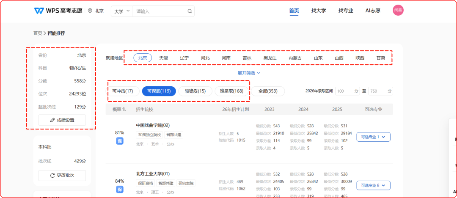The width and height of the screenshot is (457, 198).
Task: Click the 81% probability value
Action: click(x=119, y=132)
